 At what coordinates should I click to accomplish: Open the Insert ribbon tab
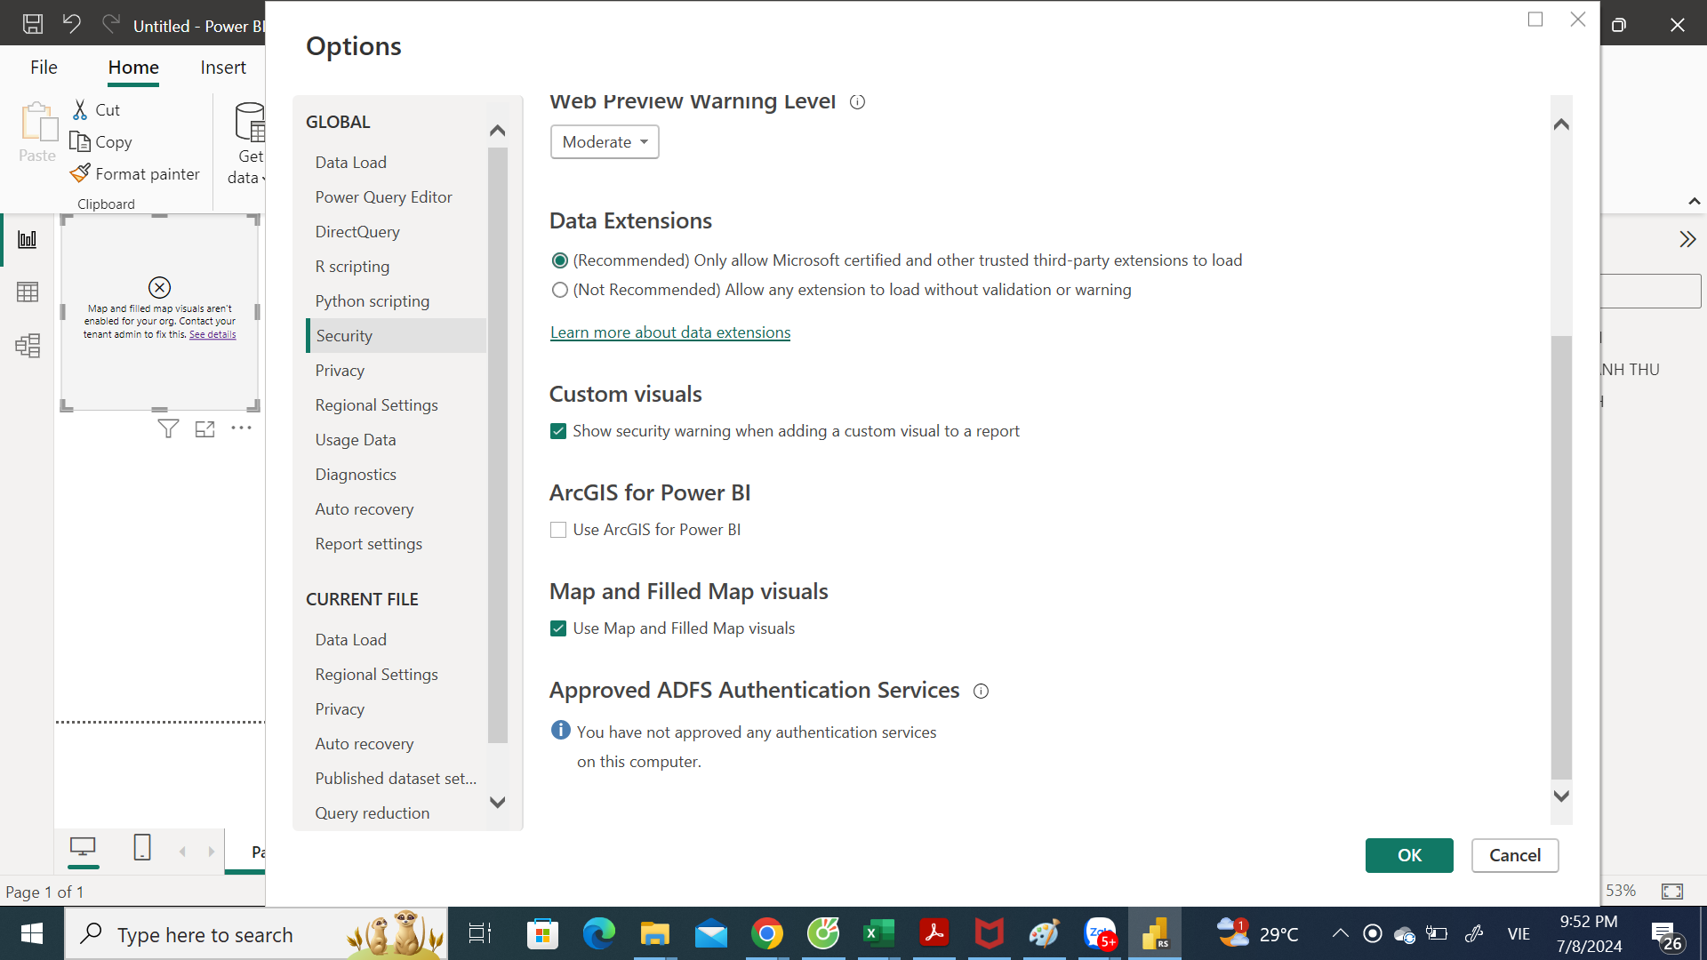223,68
